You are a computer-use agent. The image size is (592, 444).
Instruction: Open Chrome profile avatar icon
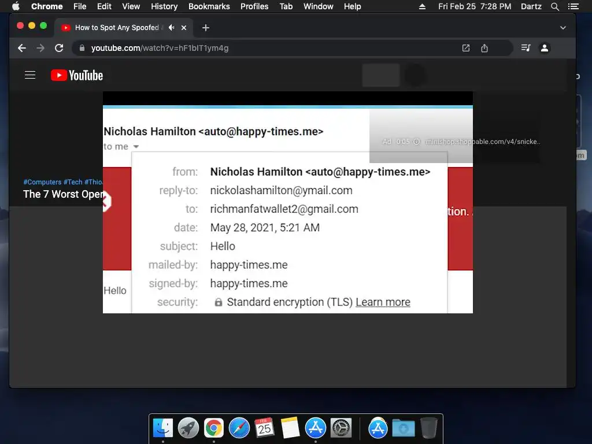545,48
